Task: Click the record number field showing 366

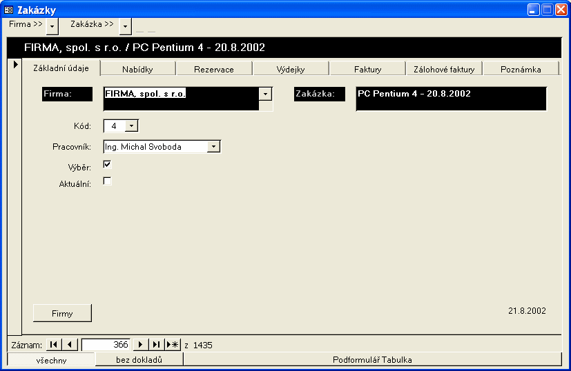Action: pos(105,345)
